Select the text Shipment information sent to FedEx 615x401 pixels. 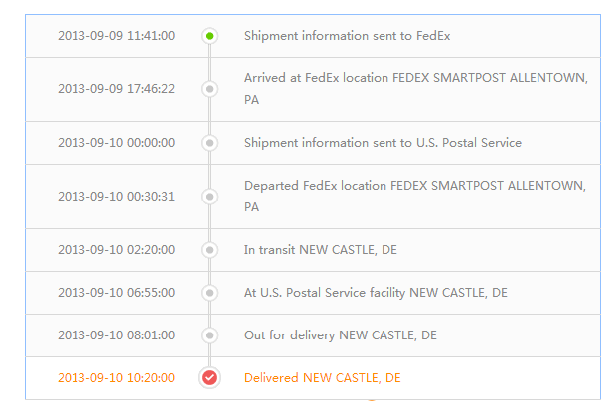coord(347,36)
